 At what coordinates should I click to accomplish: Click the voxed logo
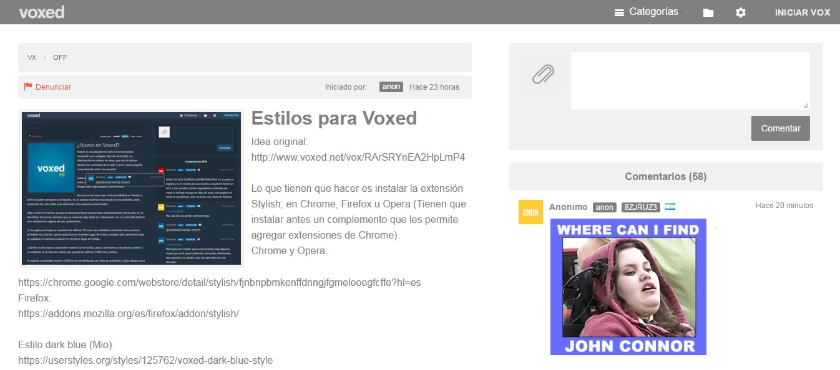41,12
